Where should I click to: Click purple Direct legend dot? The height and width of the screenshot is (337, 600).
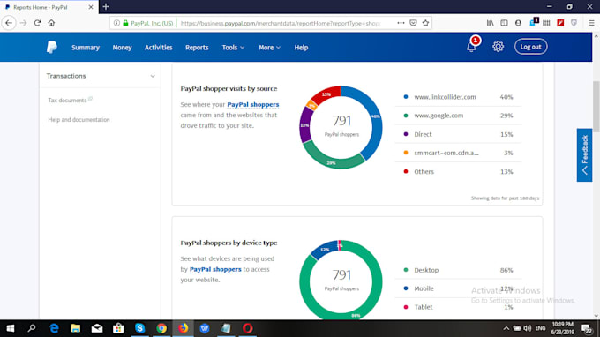tap(406, 134)
